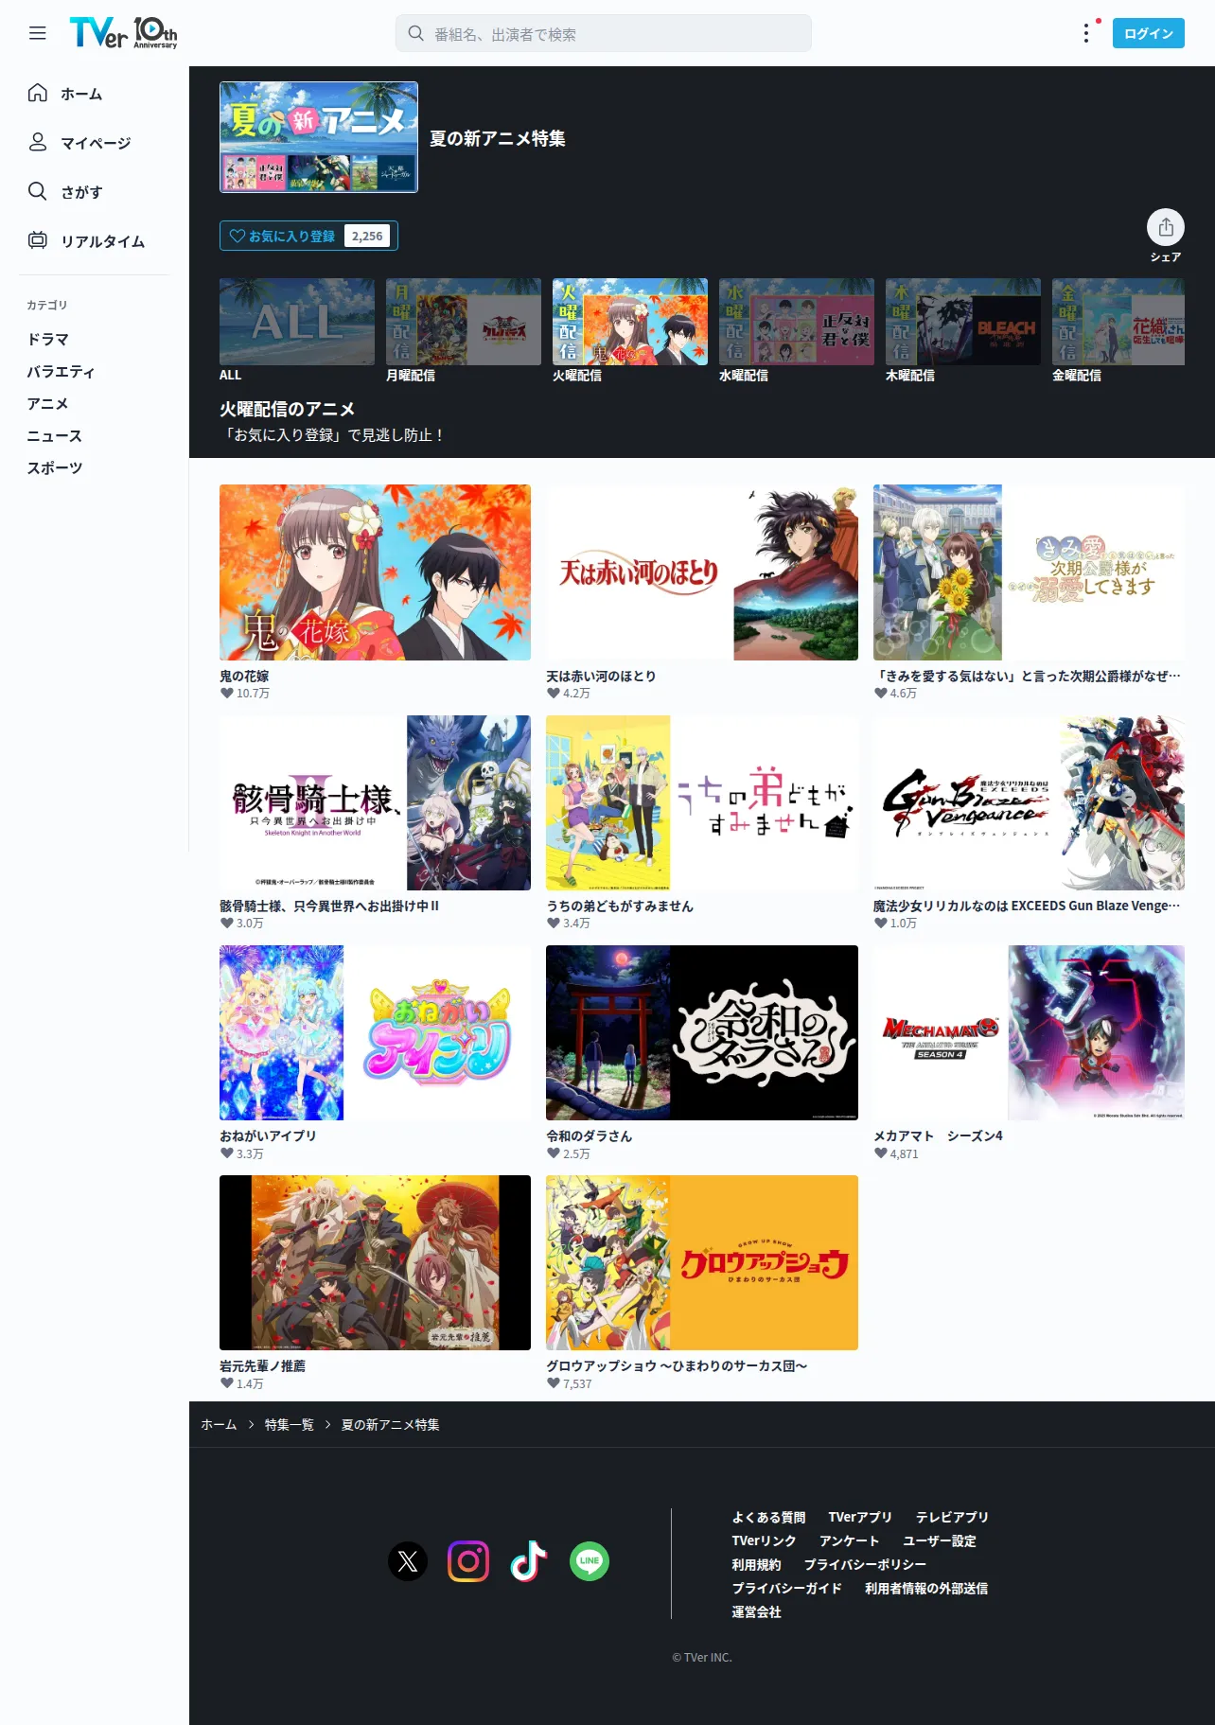The height and width of the screenshot is (1725, 1215).
Task: Open the Mechamato Season 4 thumbnail
Action: tap(1029, 1032)
